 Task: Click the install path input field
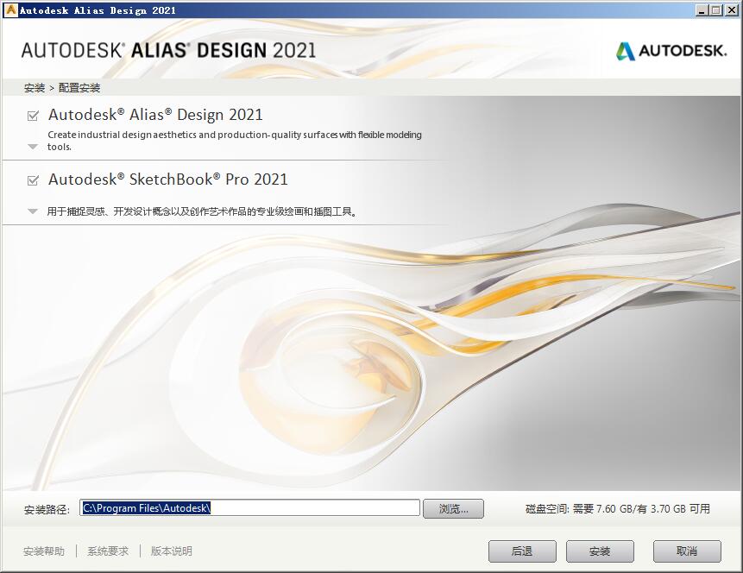coord(249,507)
